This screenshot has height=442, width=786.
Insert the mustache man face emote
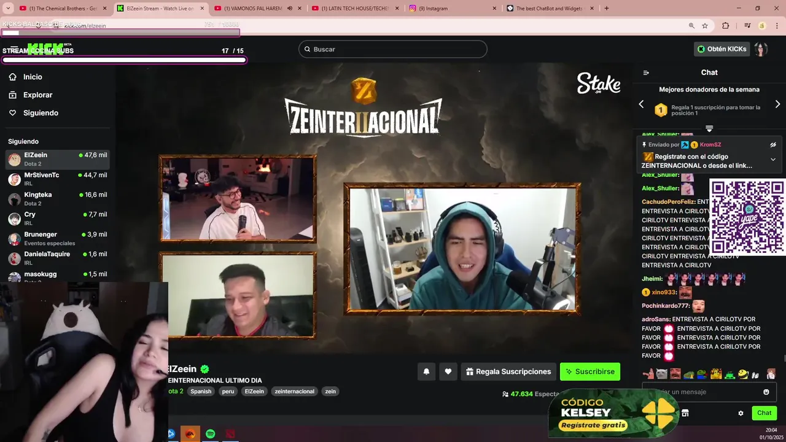[x=675, y=374]
